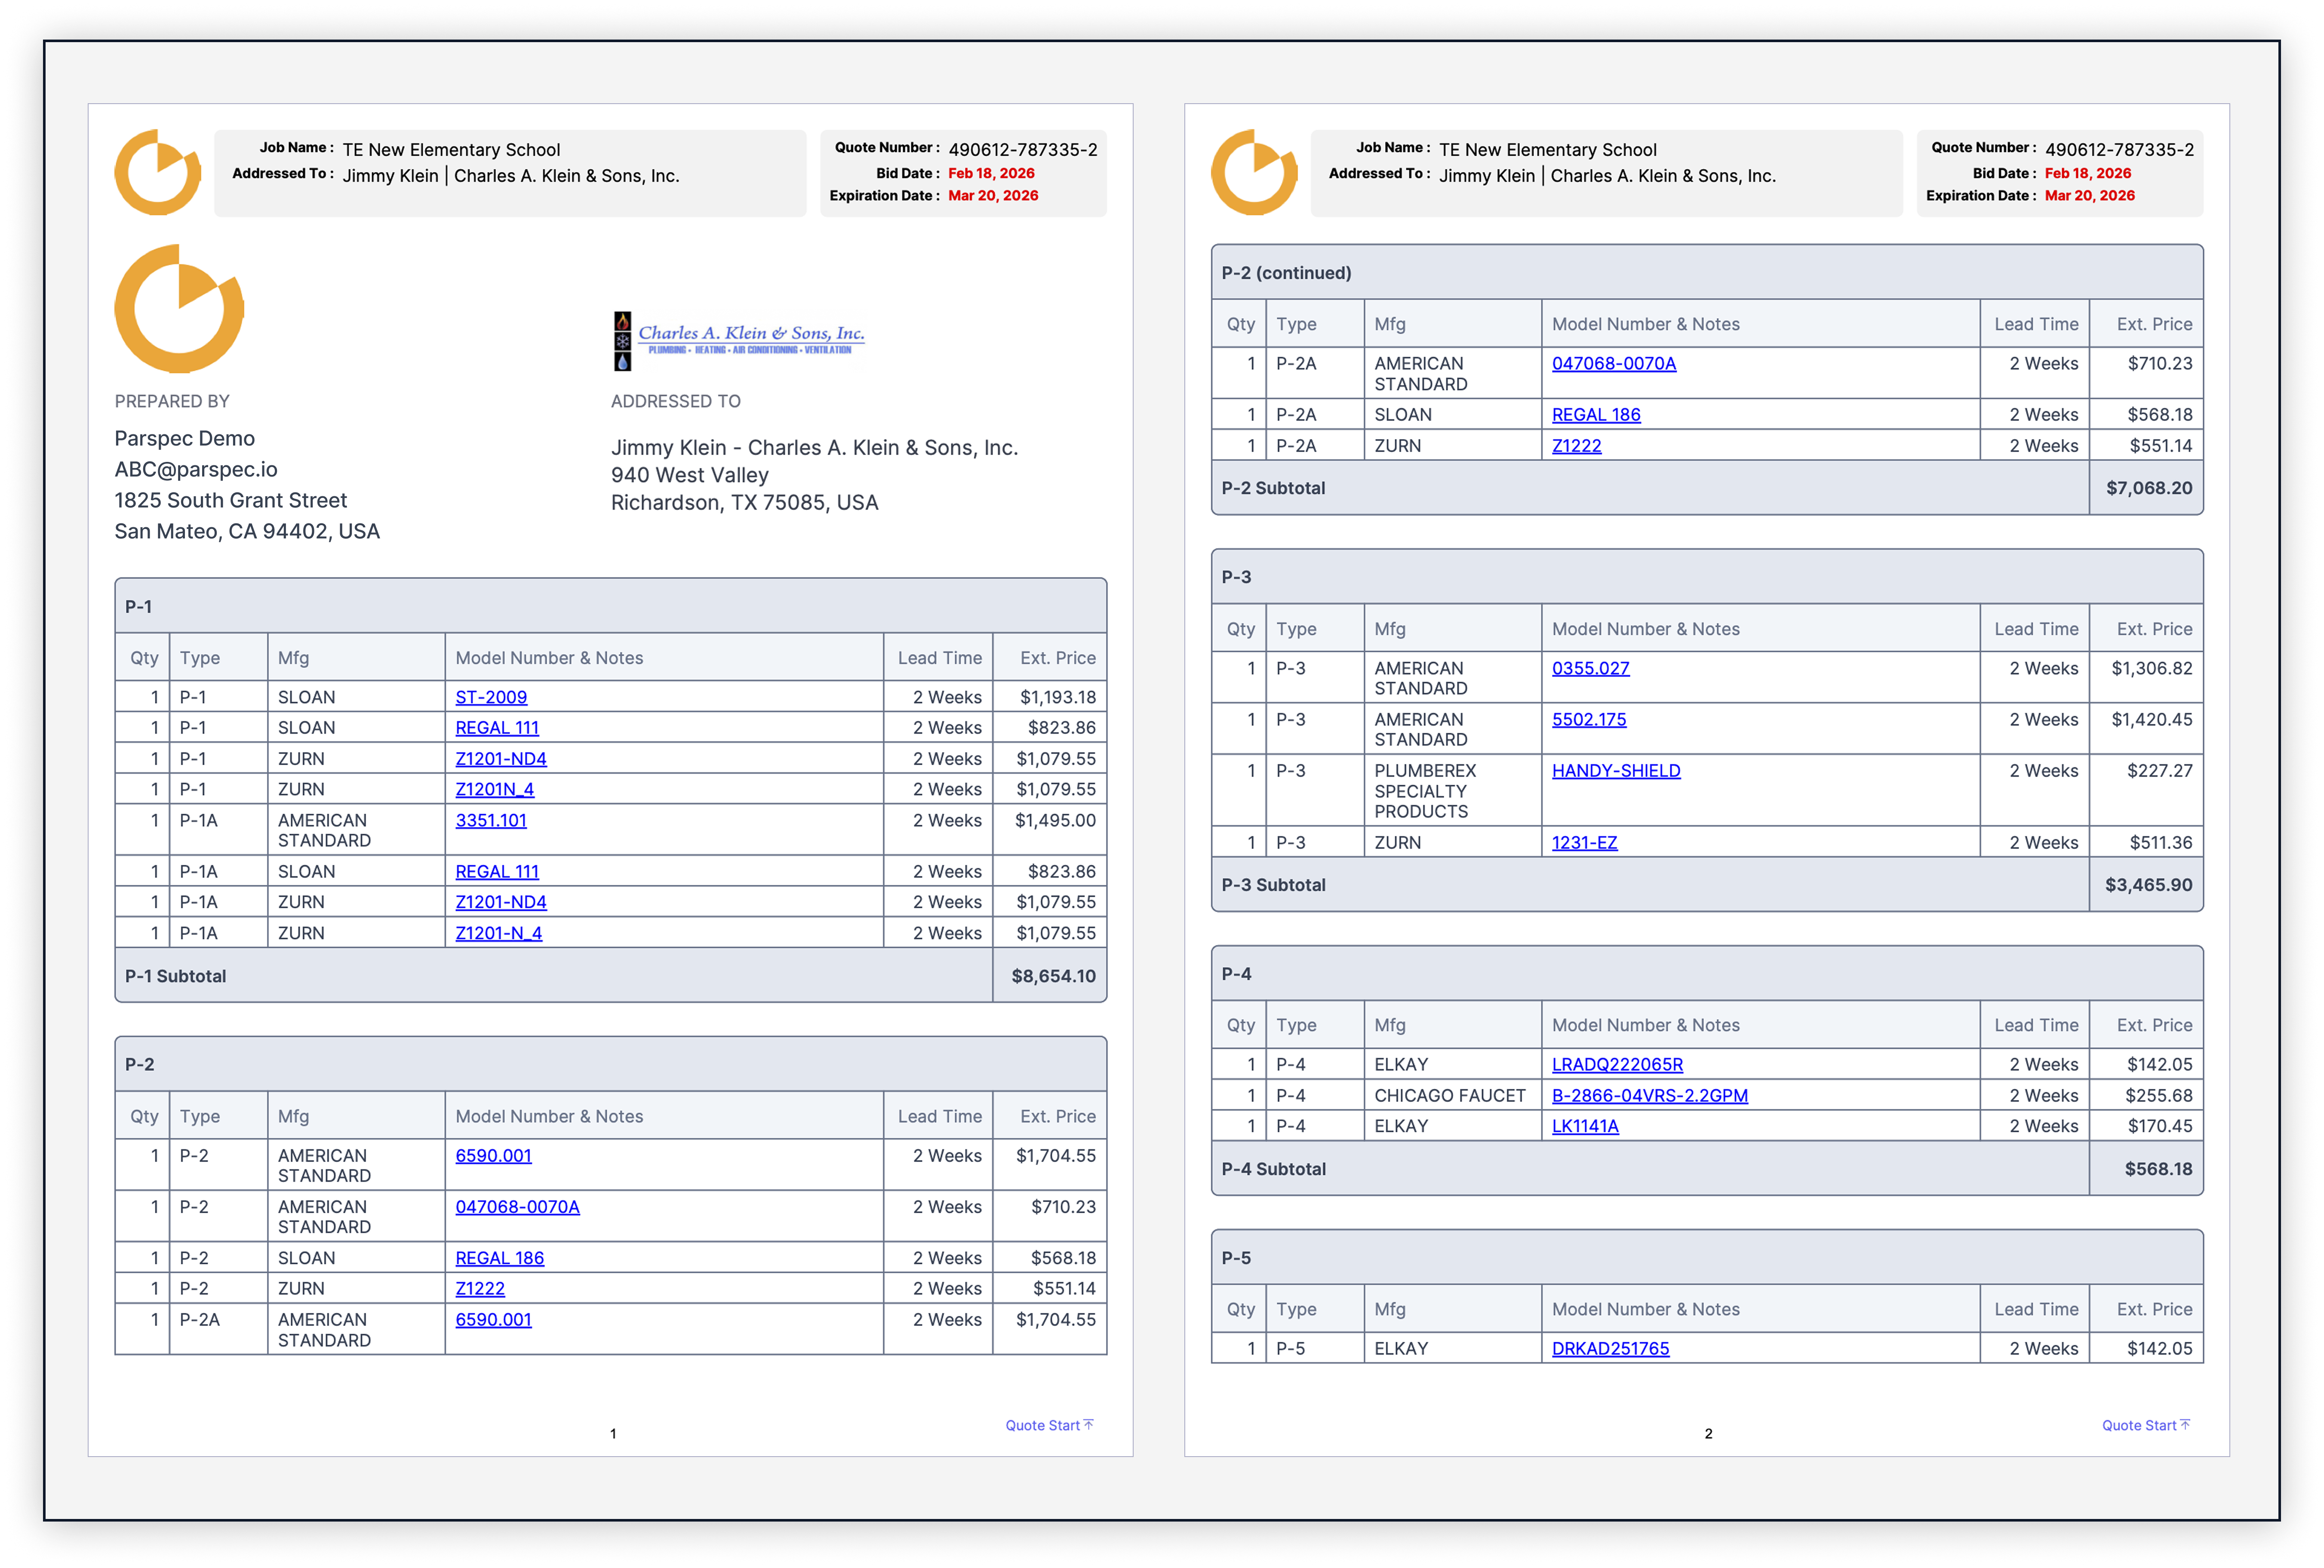The width and height of the screenshot is (2324, 1568).
Task: Click the 1231-EZ price $511.36
Action: [x=2161, y=843]
